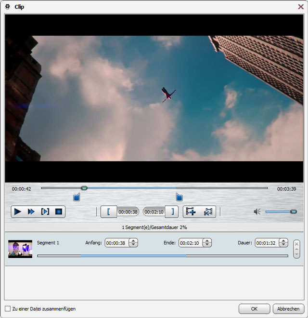Click the playback position knob on the timeline

(x=84, y=188)
